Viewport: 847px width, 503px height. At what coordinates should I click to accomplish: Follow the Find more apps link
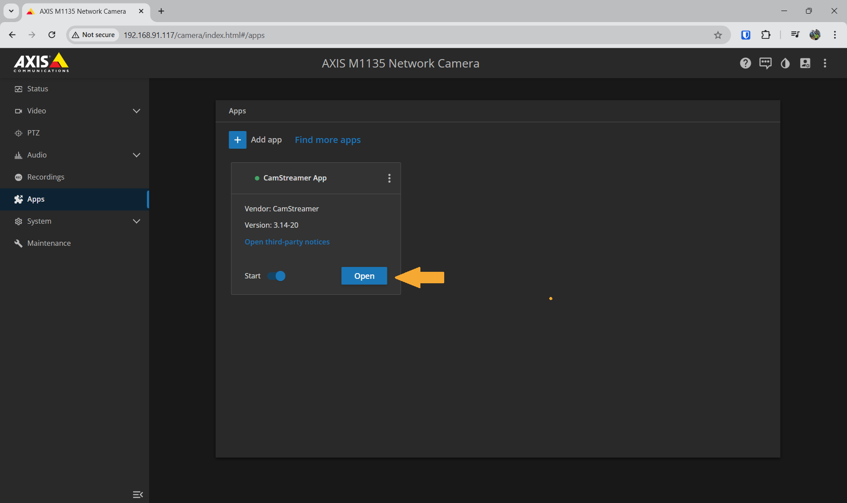coord(328,140)
